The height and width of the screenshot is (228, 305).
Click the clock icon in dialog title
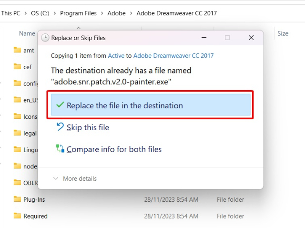coord(45,38)
